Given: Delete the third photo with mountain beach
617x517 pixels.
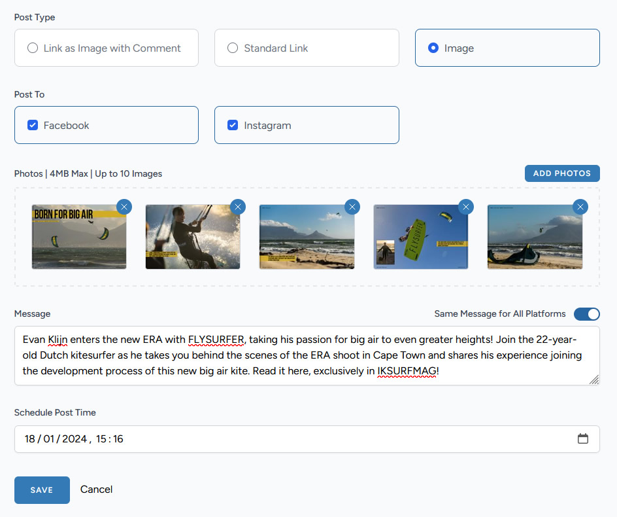Looking at the screenshot, I should [352, 207].
